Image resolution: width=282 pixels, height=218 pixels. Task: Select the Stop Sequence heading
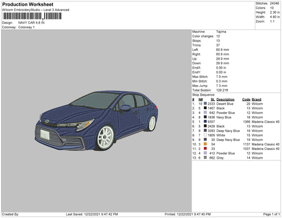coord(204,95)
